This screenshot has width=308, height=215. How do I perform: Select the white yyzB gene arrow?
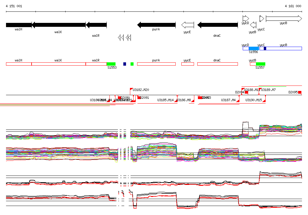[253, 25]
